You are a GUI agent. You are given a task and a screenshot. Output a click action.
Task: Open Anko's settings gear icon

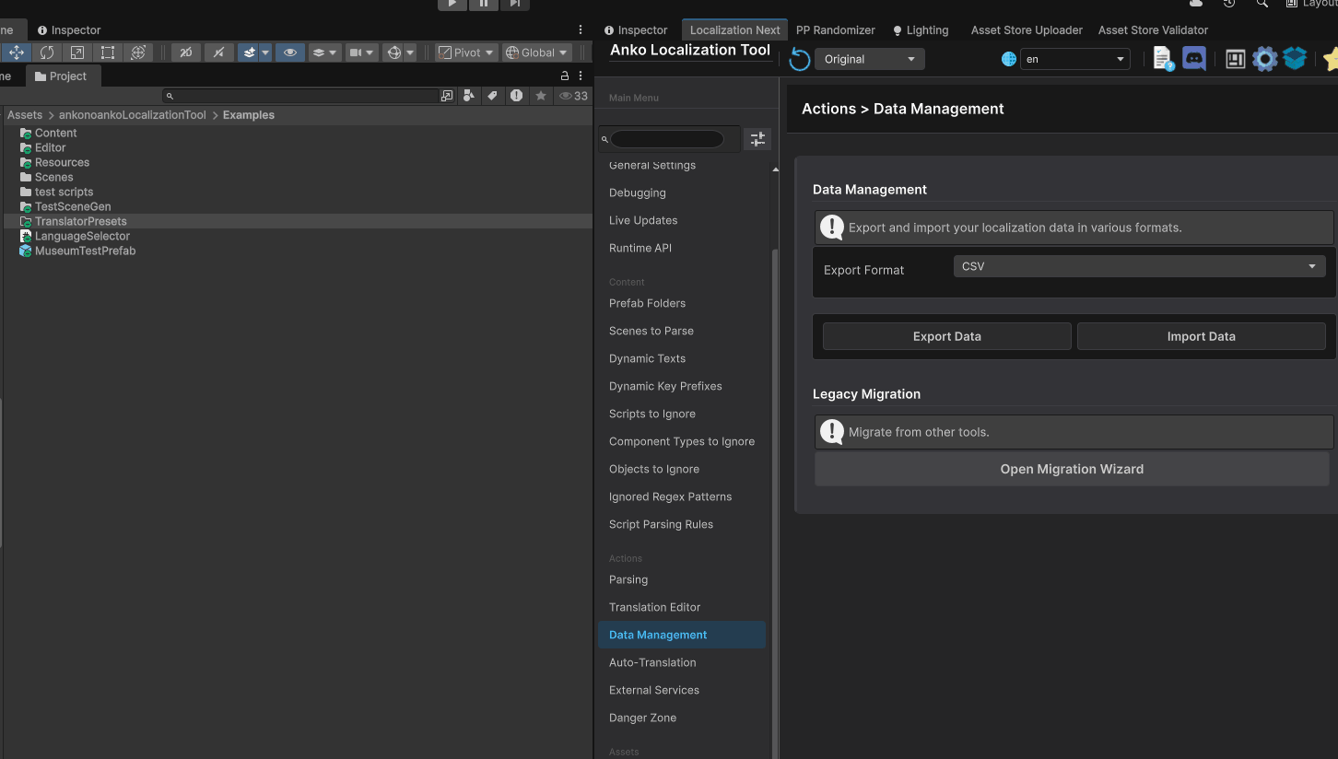1265,58
